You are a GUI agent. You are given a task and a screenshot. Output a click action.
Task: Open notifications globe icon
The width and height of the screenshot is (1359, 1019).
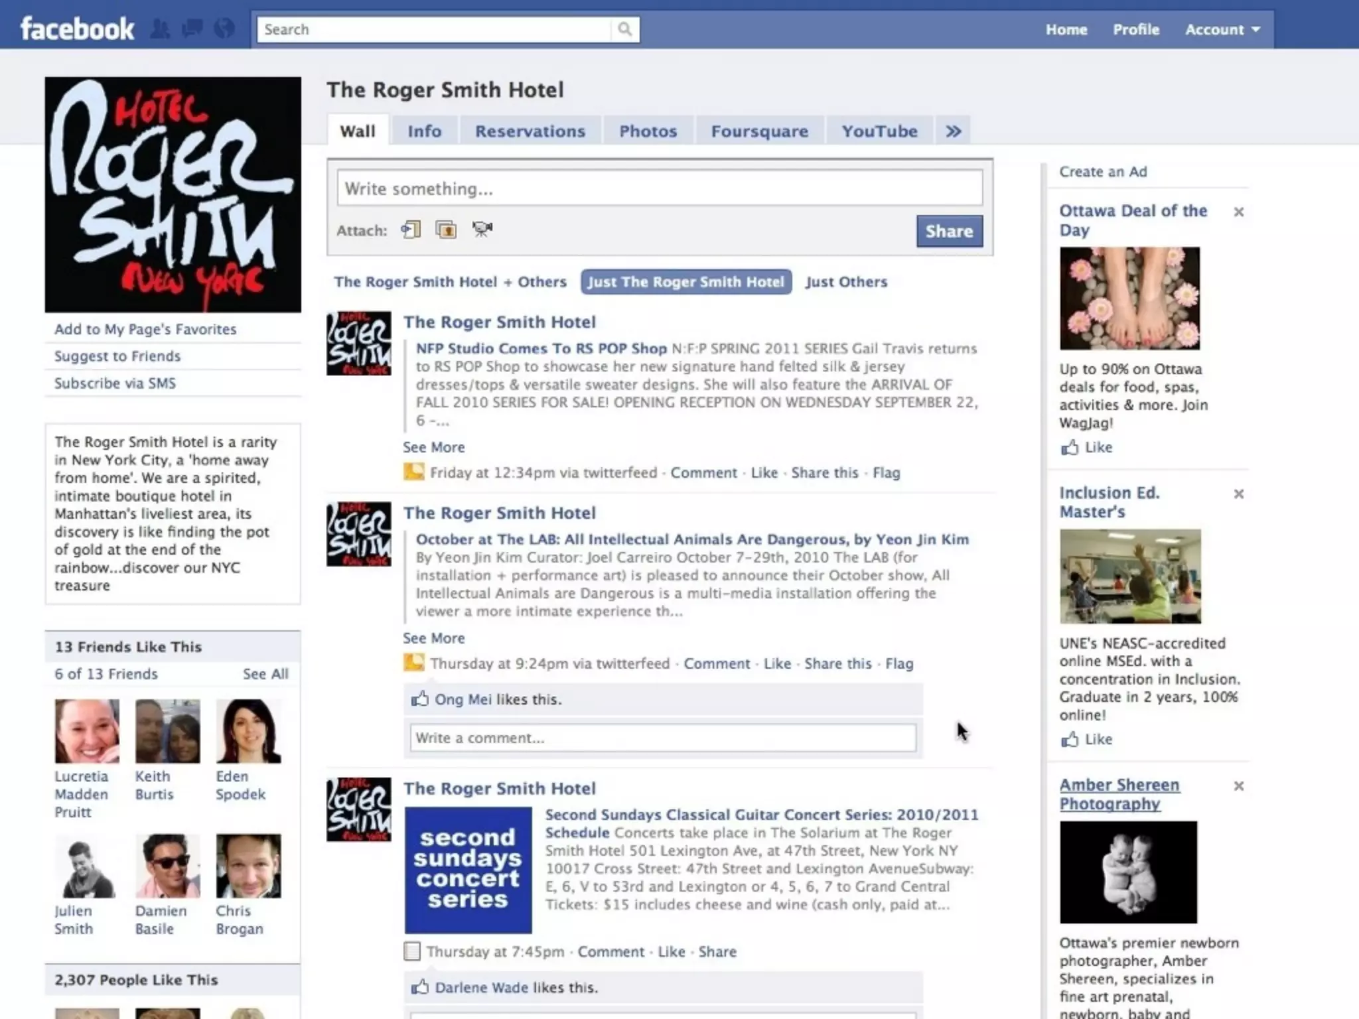click(225, 29)
